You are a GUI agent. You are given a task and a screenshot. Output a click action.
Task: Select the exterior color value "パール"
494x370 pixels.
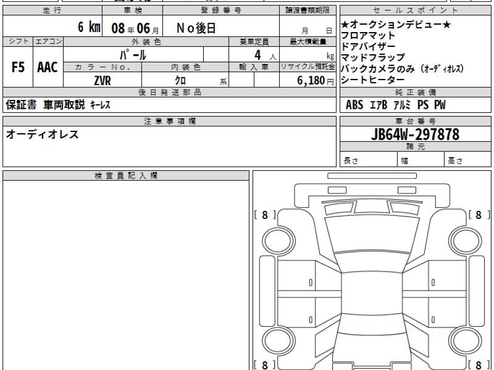coord(133,54)
